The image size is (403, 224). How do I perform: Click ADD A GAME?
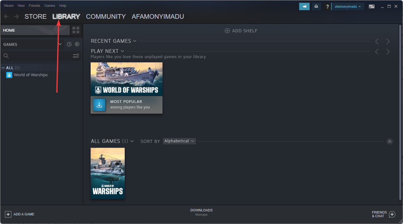coord(20,214)
